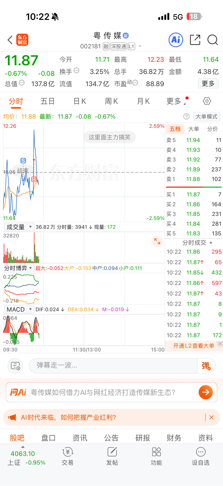This screenshot has width=223, height=486.
Task: Select the 日K chart tab
Action: pyautogui.click(x=80, y=101)
